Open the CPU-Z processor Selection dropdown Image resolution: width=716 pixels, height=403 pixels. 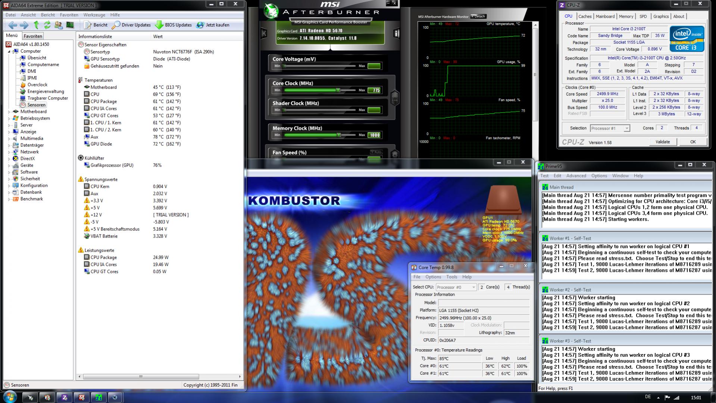(610, 128)
